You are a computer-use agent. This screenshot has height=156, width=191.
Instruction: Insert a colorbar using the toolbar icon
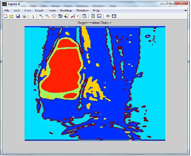pyautogui.click(x=93, y=16)
